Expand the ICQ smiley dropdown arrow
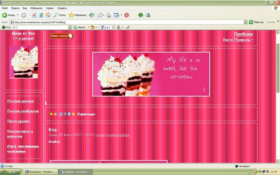 [96, 28]
